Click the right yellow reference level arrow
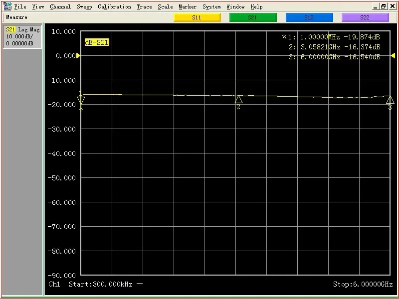Image resolution: width=399 pixels, height=299 pixels. [393, 56]
